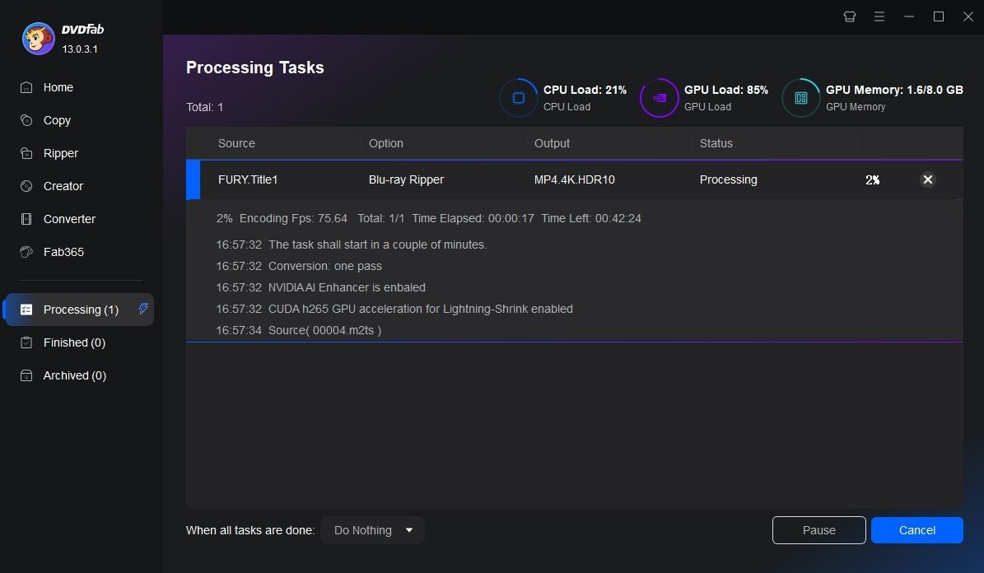Viewport: 984px width, 573px height.
Task: Click log line about task starting soon
Action: coord(351,245)
